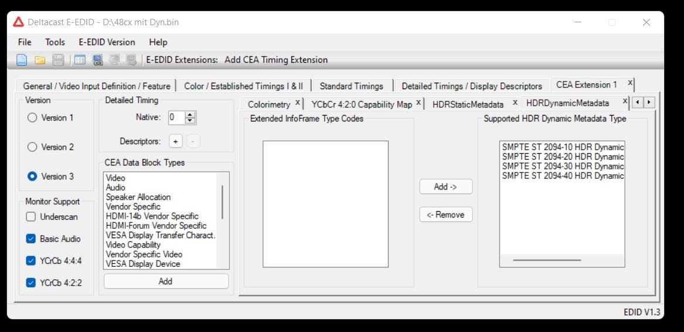Switch to Color / Established Timings tab

(243, 86)
